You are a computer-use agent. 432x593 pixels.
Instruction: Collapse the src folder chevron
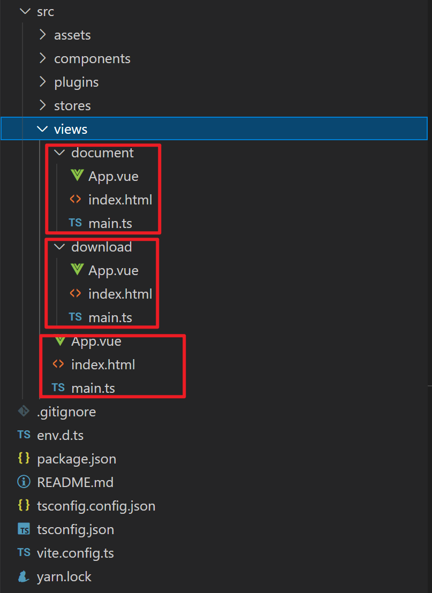pos(25,12)
